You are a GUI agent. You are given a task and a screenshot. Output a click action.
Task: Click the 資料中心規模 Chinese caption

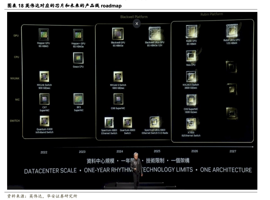tap(101, 161)
